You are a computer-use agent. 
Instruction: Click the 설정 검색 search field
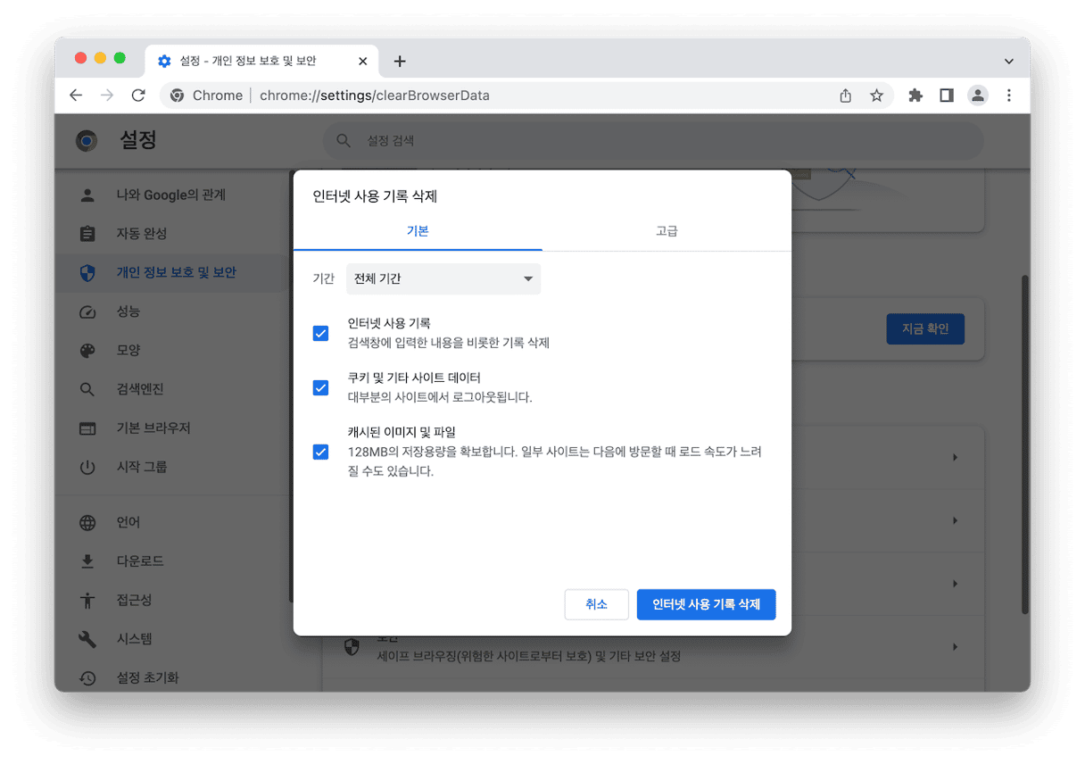point(651,141)
